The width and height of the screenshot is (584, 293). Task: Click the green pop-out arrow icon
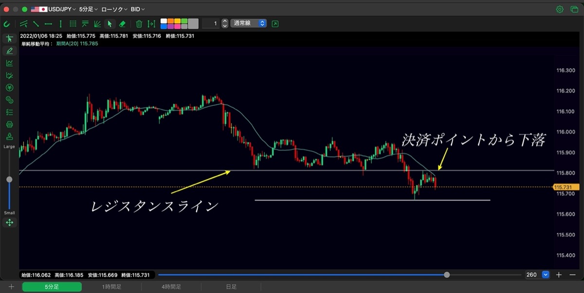click(x=275, y=23)
